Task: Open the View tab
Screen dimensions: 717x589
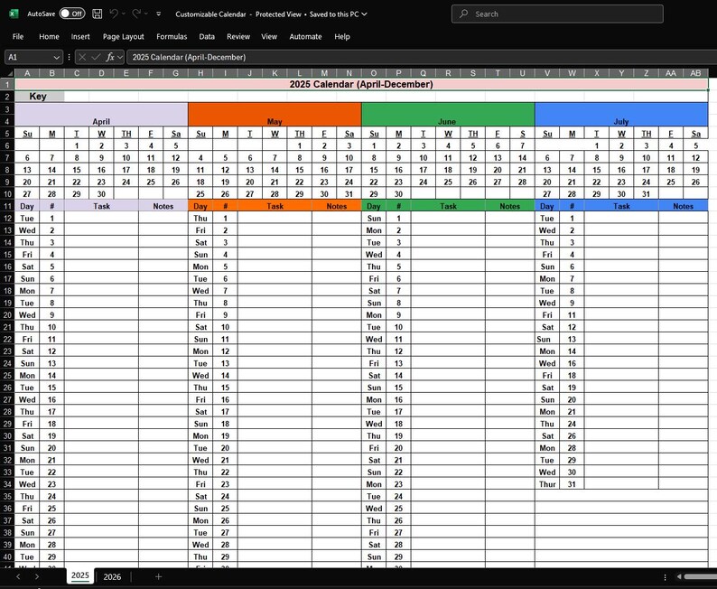Action: [x=269, y=36]
